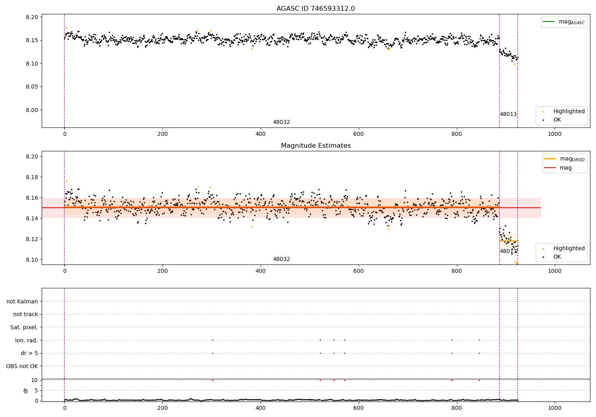Screen dimensions: 596x417
Task: Click the 400 x-axis tick of the top plot
Action: coord(261,134)
